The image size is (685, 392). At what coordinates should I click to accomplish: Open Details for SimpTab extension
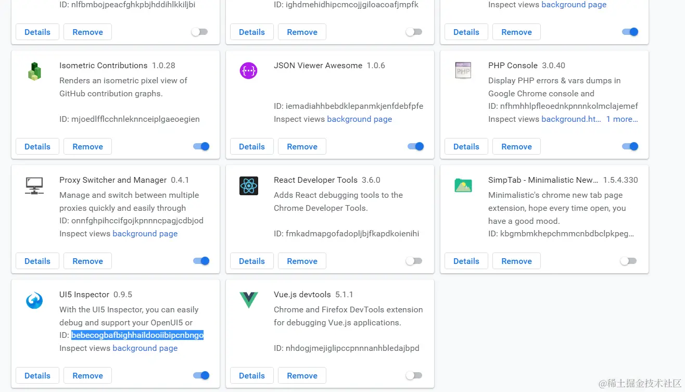click(466, 261)
